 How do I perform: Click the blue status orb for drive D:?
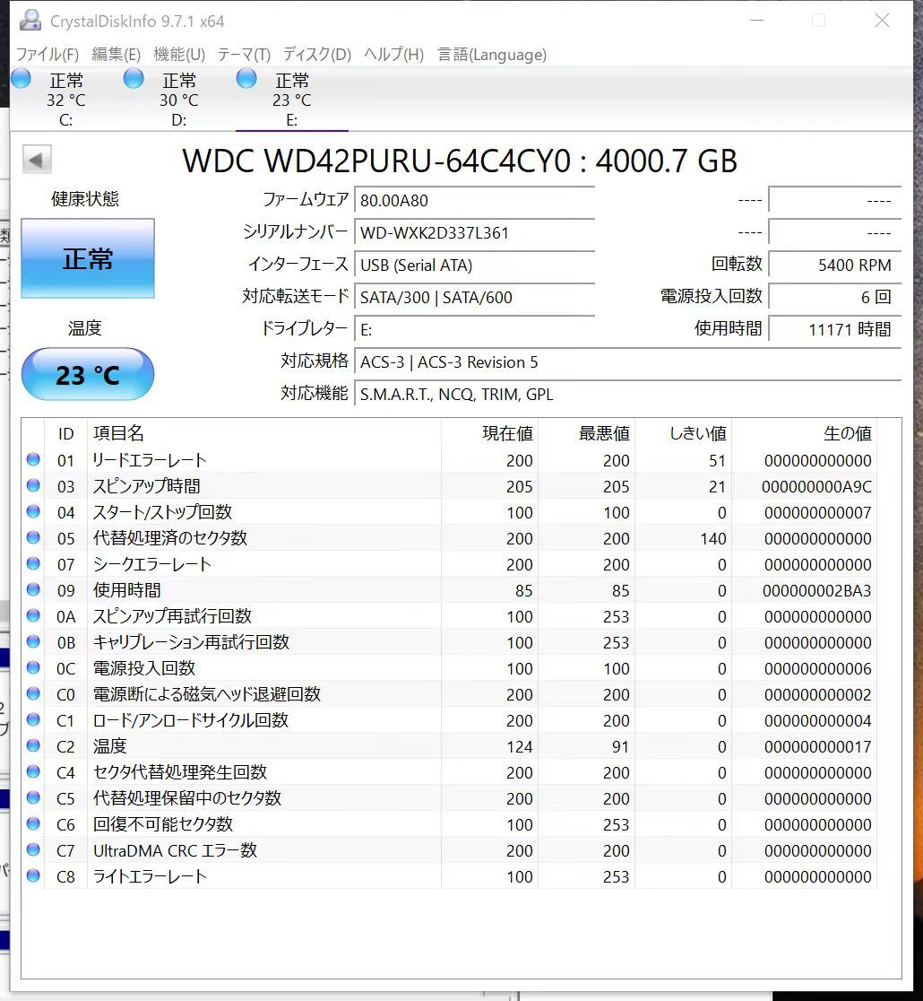point(134,79)
